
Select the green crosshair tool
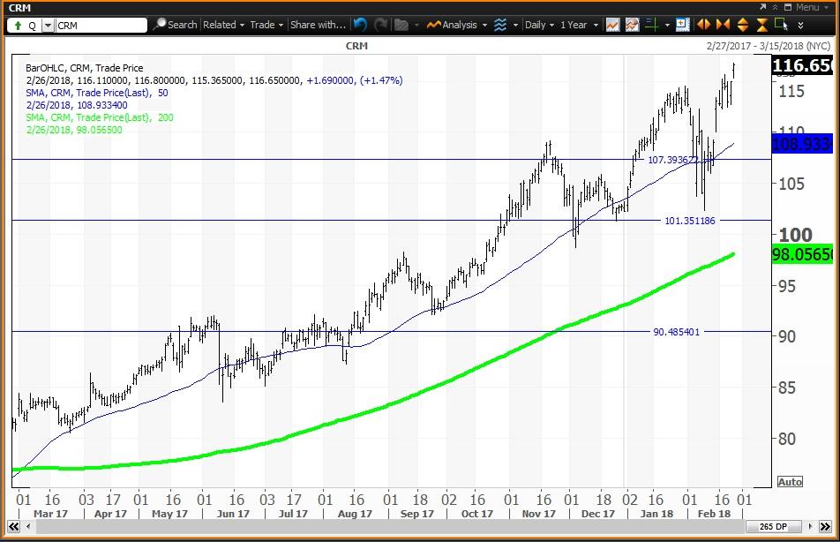pyautogui.click(x=651, y=25)
